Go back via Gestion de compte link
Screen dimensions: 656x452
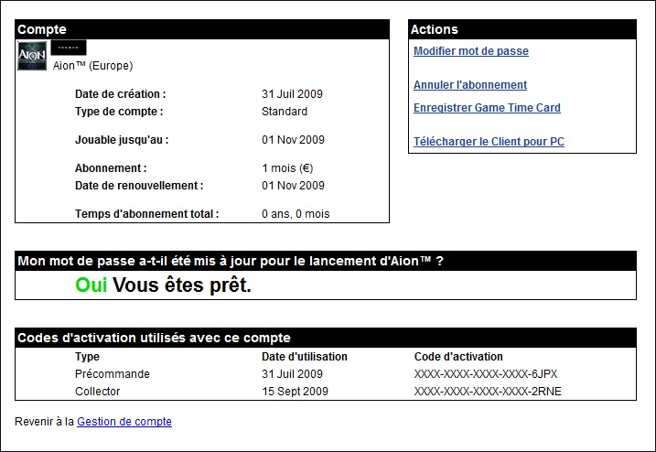124,422
